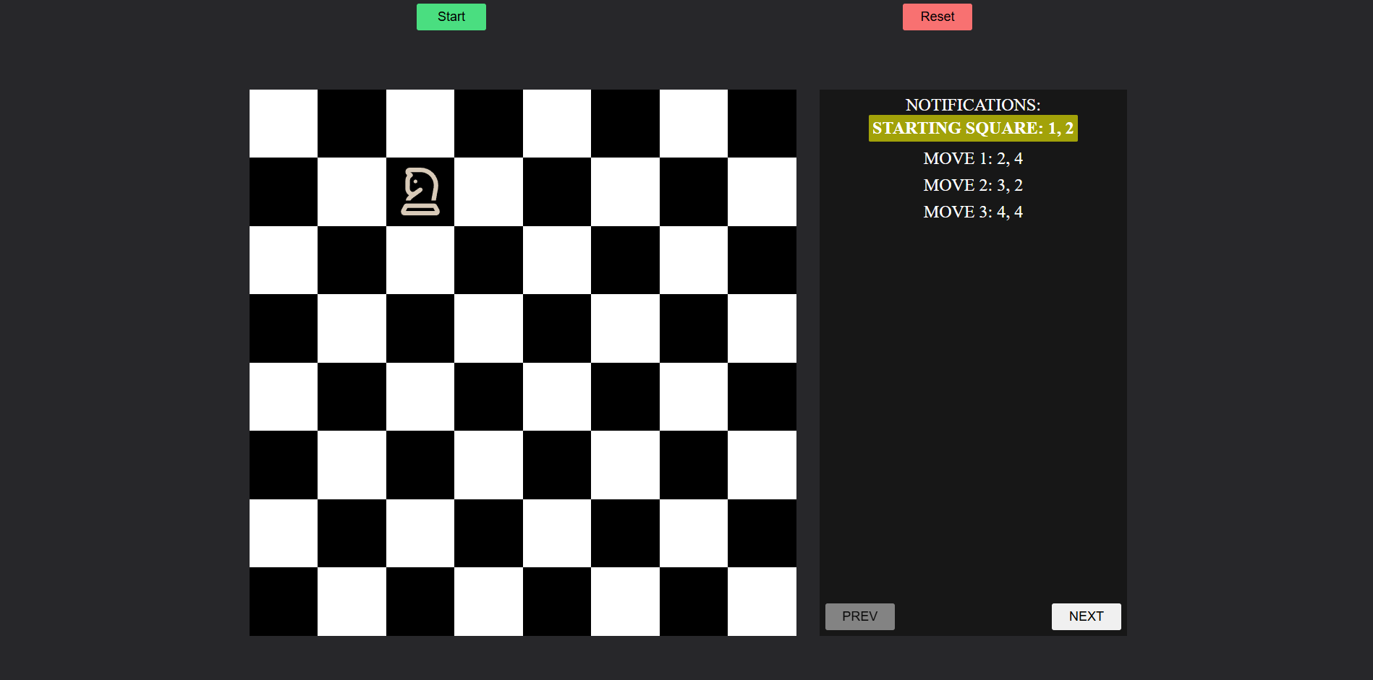Select the MOVE 2: 3, 2 entry
This screenshot has height=680, width=1373.
972,185
